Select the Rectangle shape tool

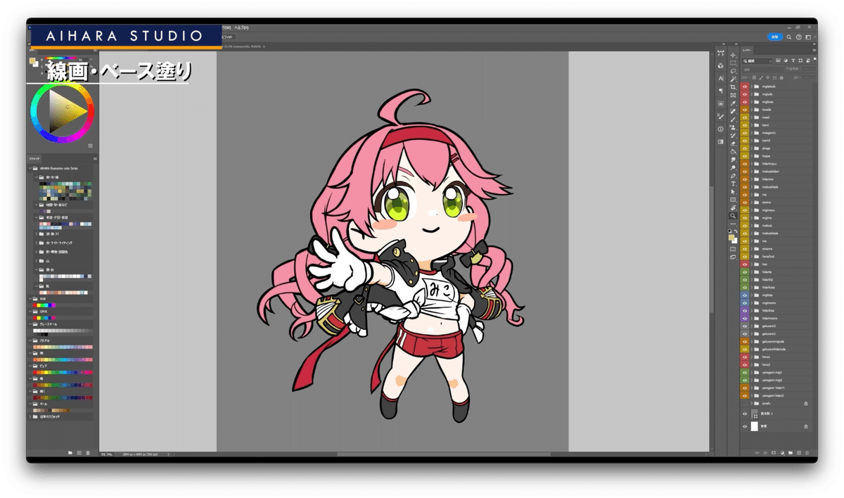(733, 200)
